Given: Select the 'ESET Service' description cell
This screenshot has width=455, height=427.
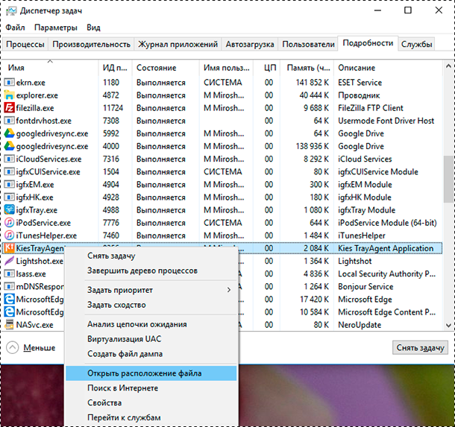Looking at the screenshot, I should tap(360, 83).
